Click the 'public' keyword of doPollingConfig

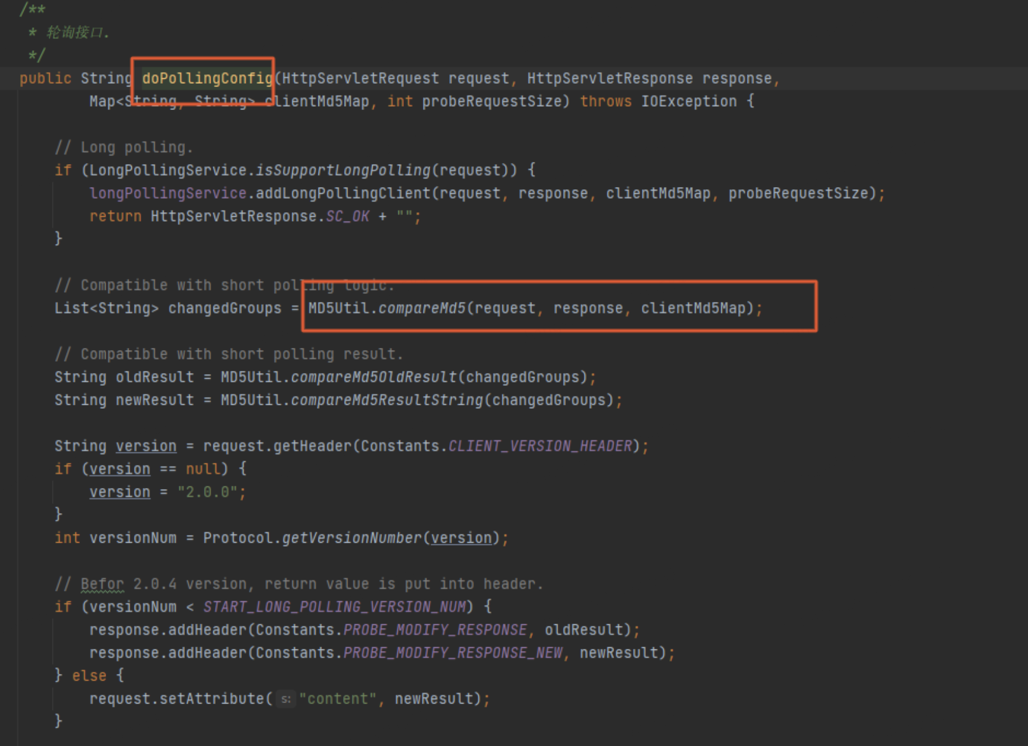pos(46,78)
